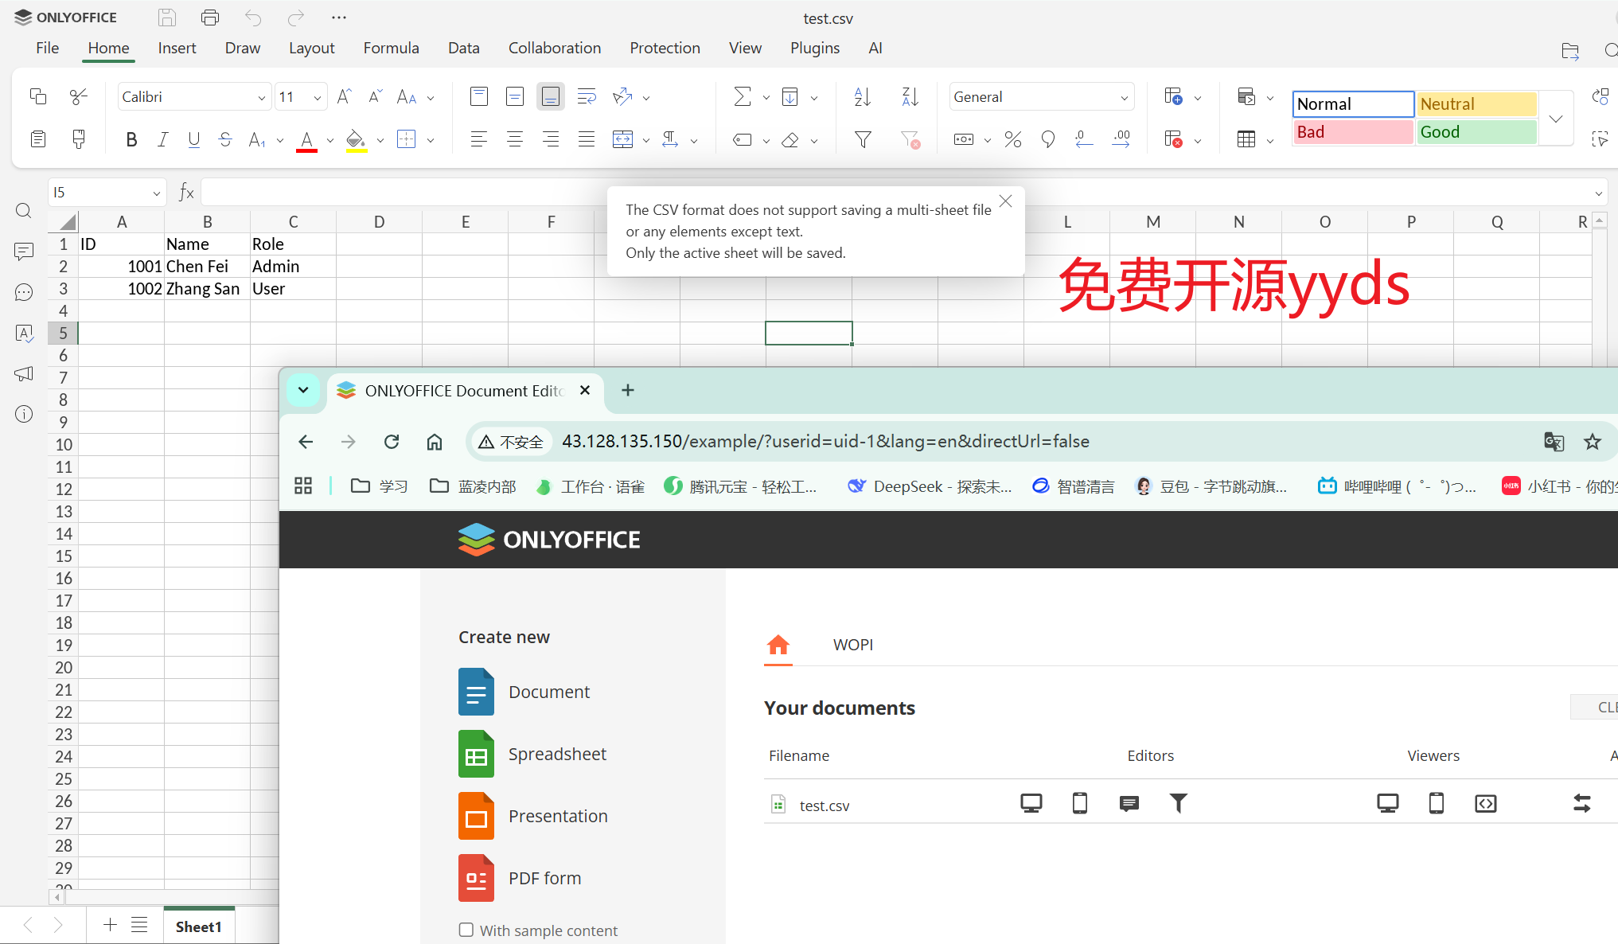This screenshot has height=944, width=1618.
Task: Open the fill color dropdown arrow
Action: point(380,141)
